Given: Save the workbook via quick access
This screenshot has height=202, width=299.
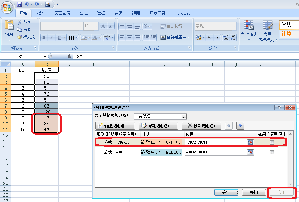Looking at the screenshot, I should pos(19,4).
